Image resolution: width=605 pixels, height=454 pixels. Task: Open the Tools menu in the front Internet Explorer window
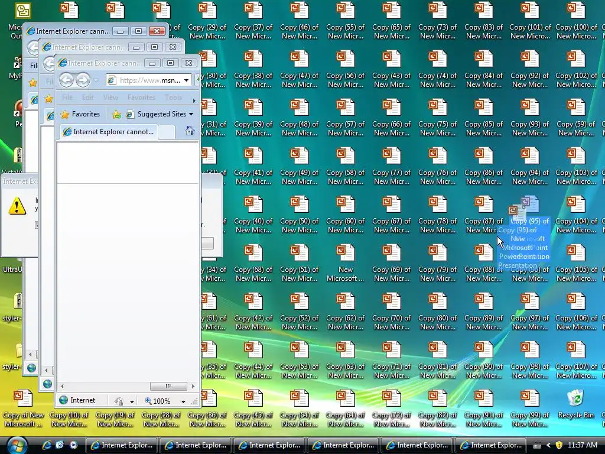click(x=173, y=98)
